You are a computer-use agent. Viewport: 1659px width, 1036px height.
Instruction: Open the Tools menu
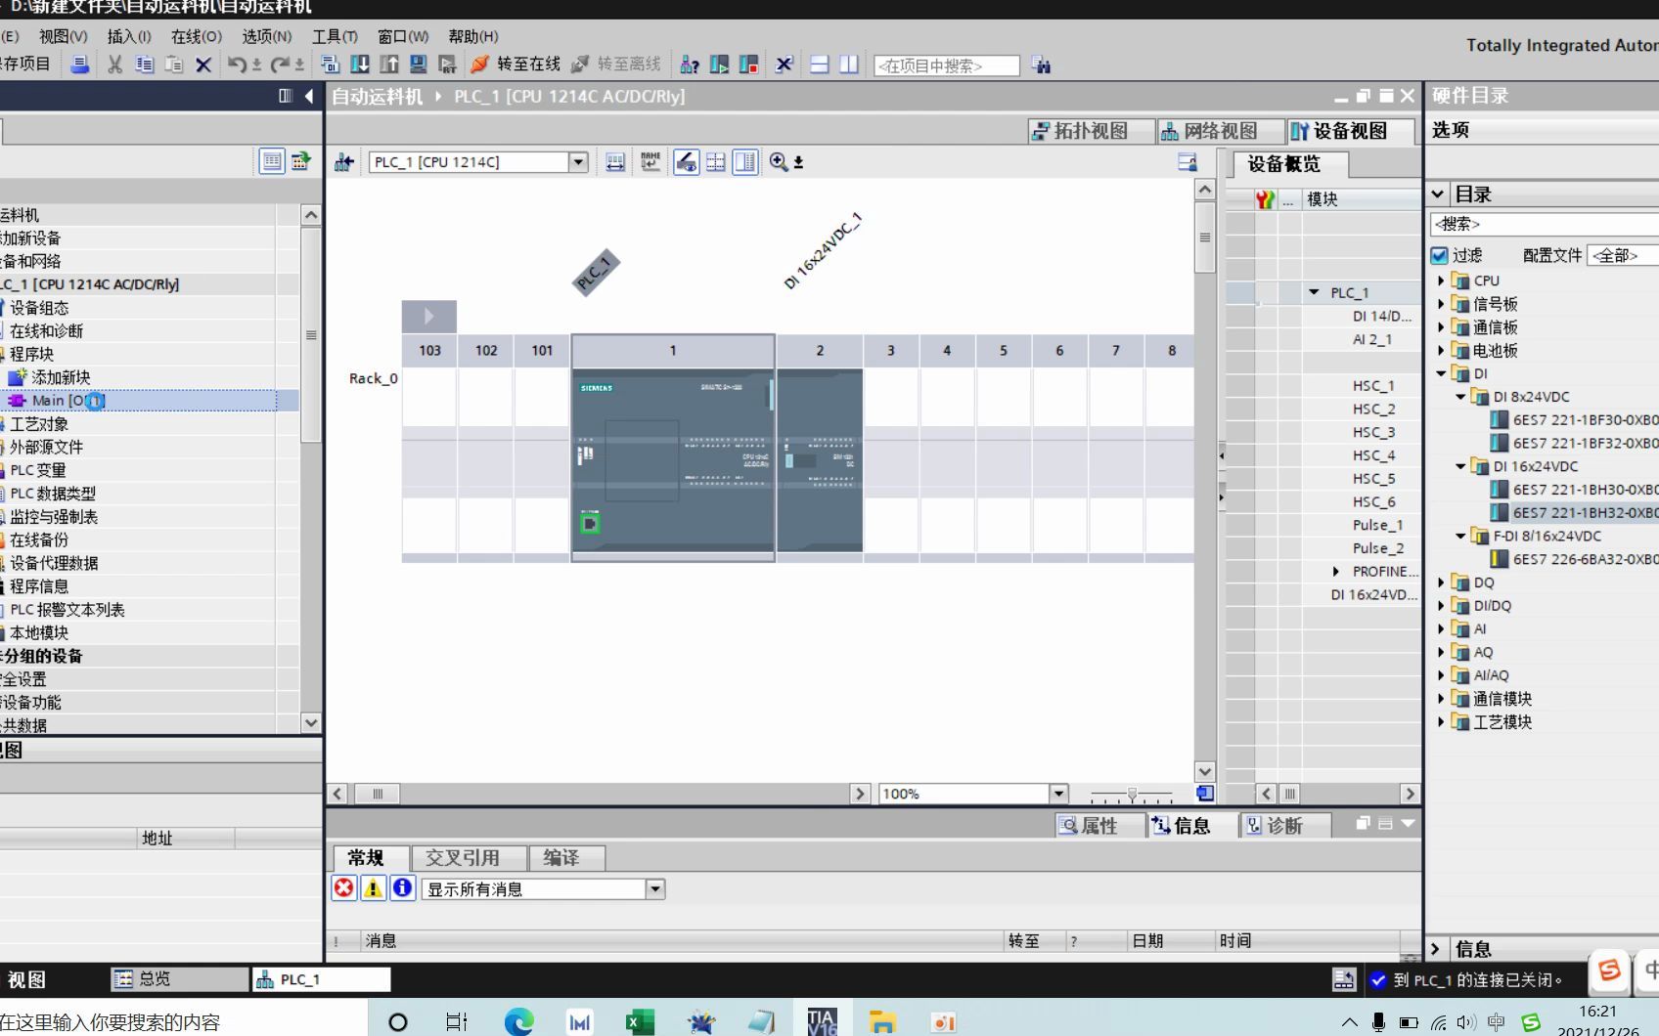tap(335, 36)
